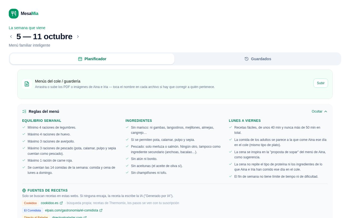Select the INGREDIENTES heading
This screenshot has width=350, height=218.
(139, 121)
